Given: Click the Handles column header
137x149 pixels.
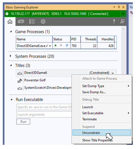Looking at the screenshot, I should pyautogui.click(x=106, y=39).
